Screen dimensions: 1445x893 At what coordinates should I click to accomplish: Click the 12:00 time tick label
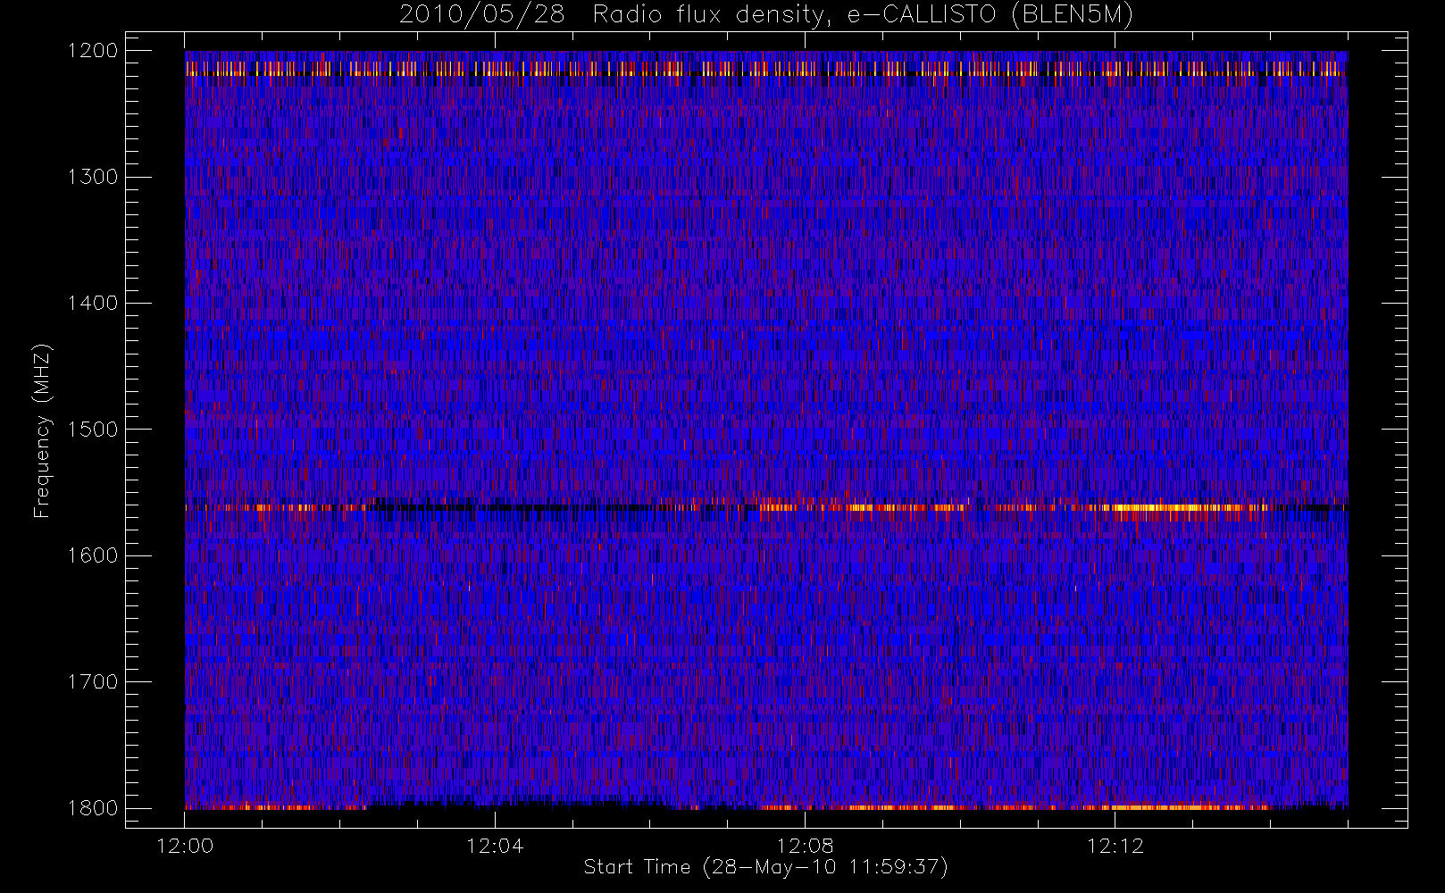pyautogui.click(x=185, y=846)
